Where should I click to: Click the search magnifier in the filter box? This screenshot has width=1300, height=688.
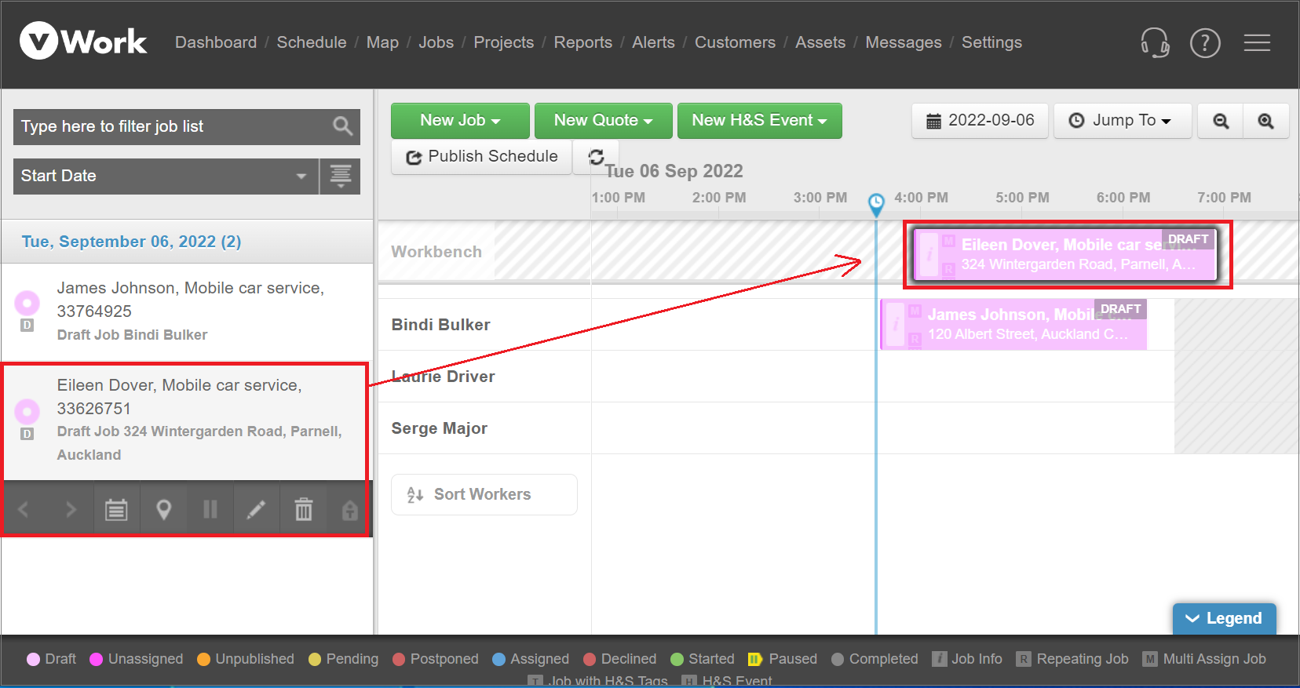pos(342,126)
